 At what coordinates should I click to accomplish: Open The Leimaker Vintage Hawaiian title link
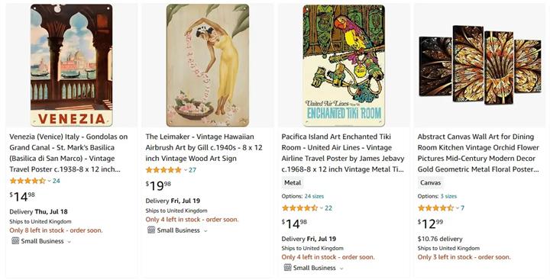point(204,147)
